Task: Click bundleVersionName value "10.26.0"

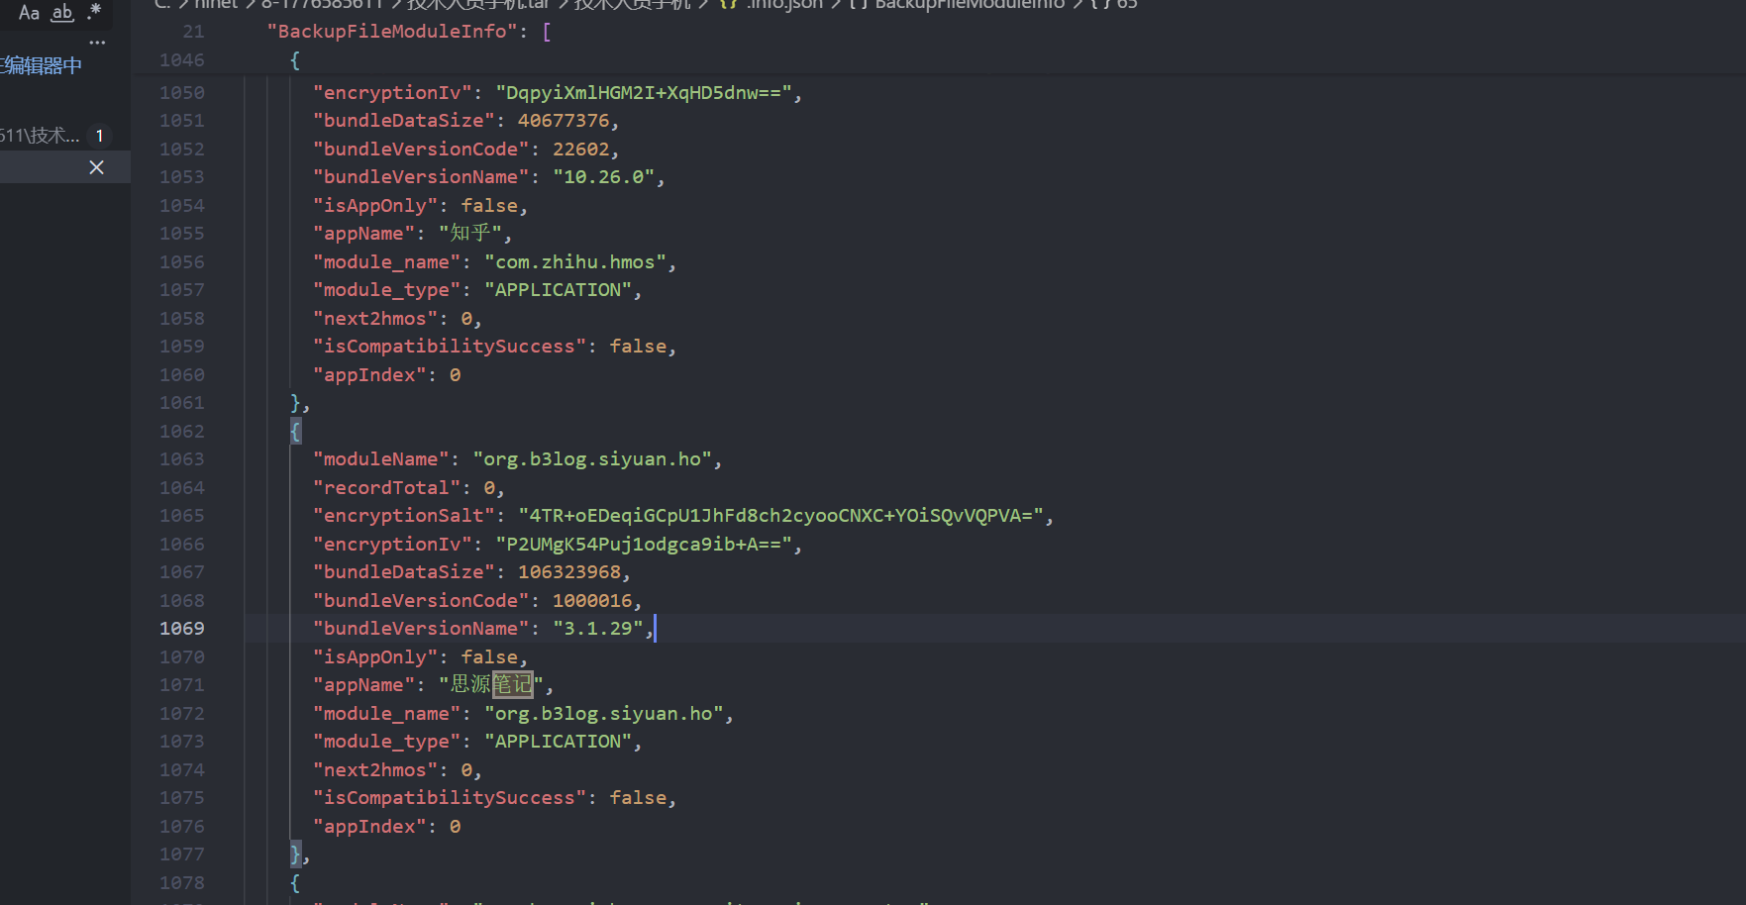Action: pyautogui.click(x=604, y=176)
